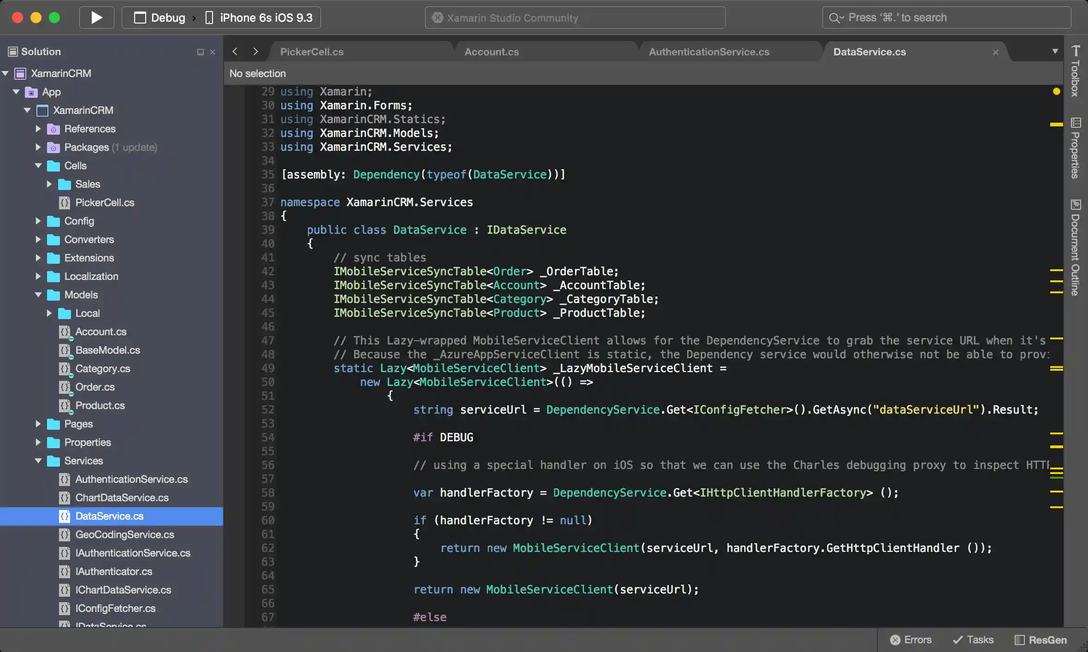Click the Tasks pad checkmark icon

958,640
